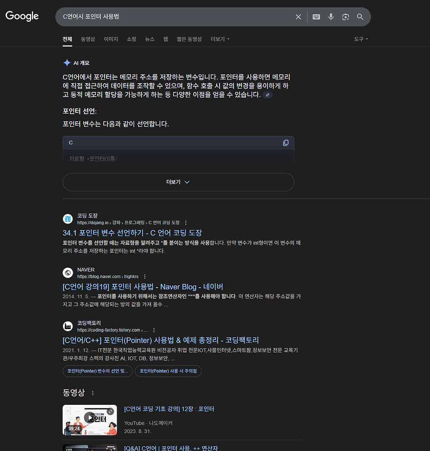Open Google Lens image search icon
This screenshot has width=430, height=451.
[346, 17]
